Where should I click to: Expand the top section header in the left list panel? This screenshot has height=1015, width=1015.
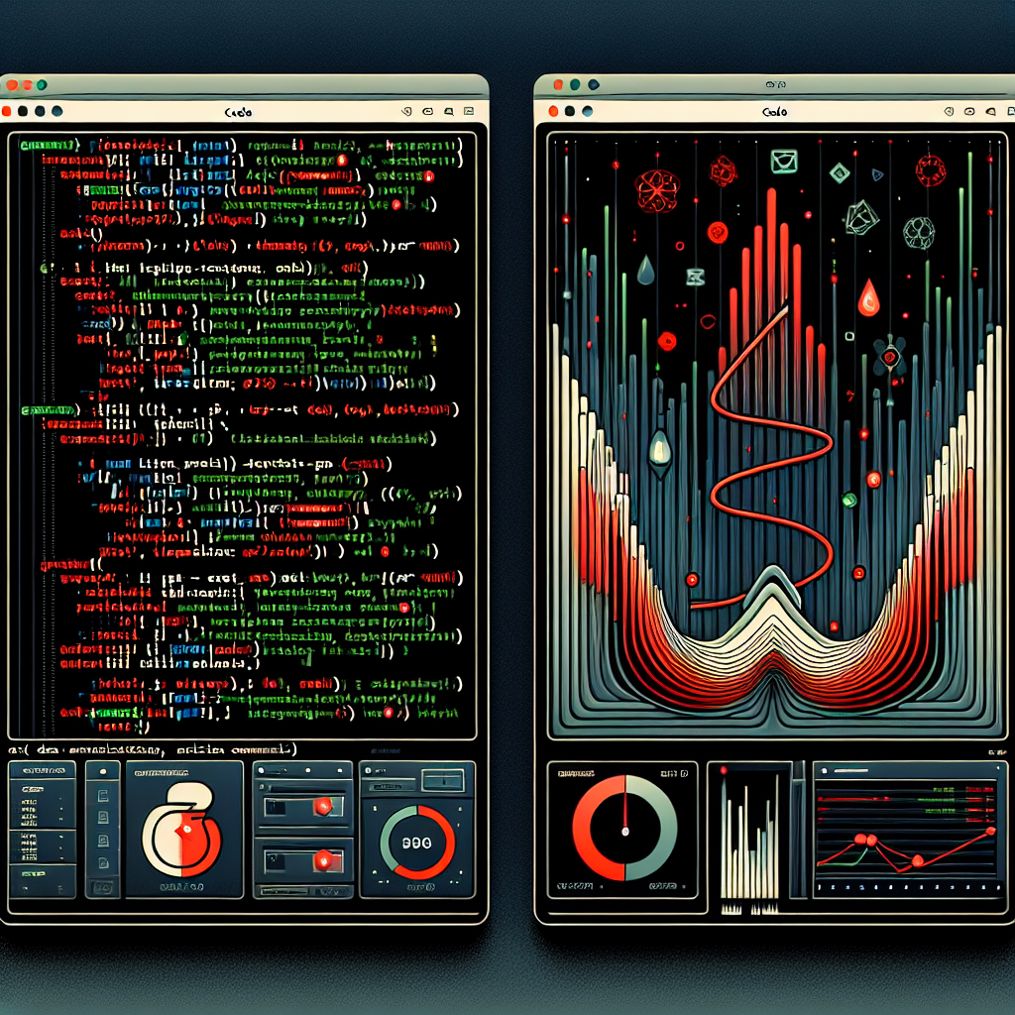42,769
